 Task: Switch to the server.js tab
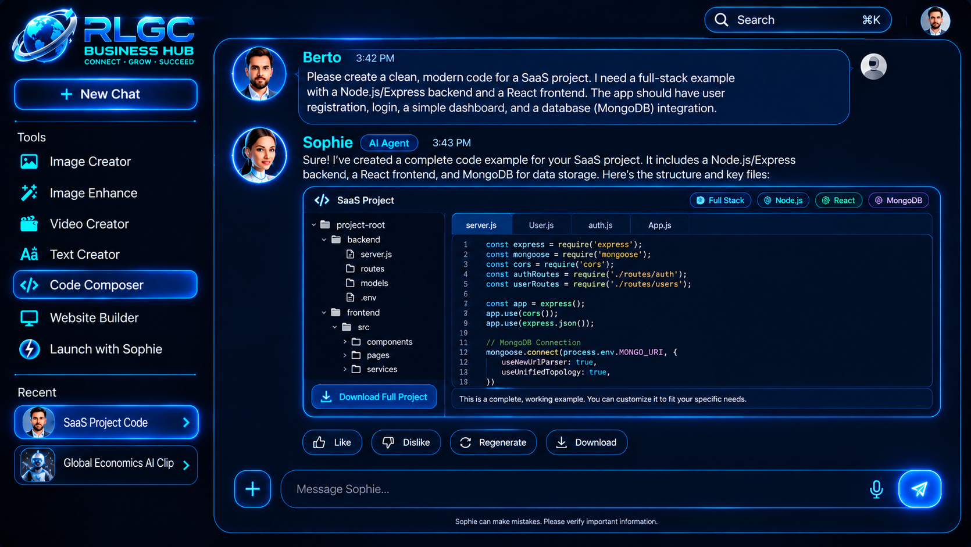pos(481,225)
